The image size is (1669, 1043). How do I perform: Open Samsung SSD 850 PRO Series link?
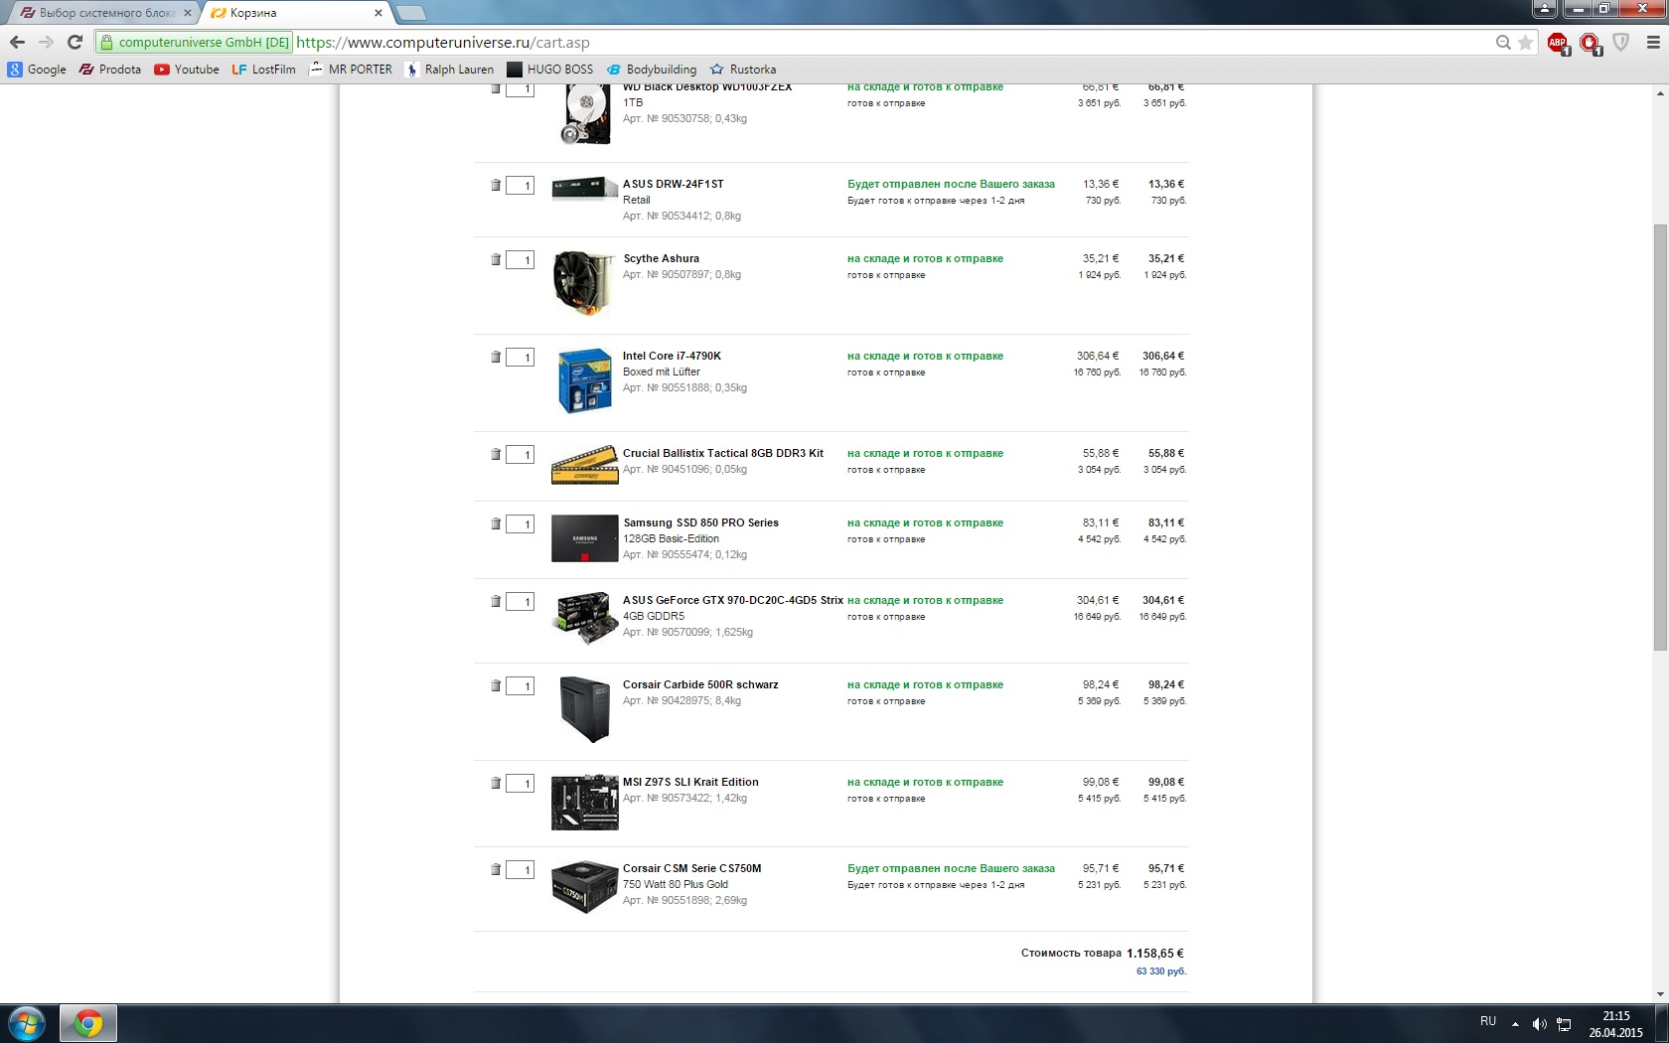[700, 522]
